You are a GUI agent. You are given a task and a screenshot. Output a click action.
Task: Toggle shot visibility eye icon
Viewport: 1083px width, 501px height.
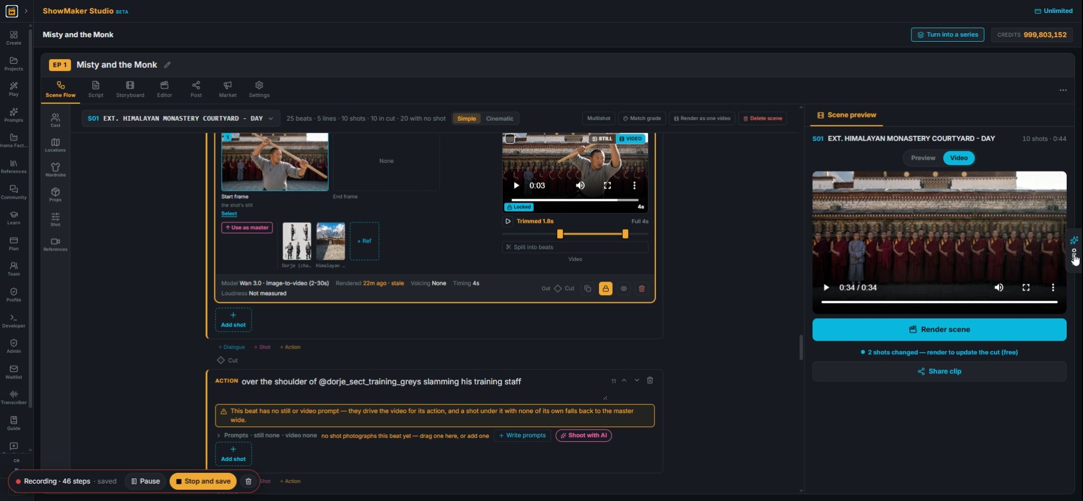623,289
